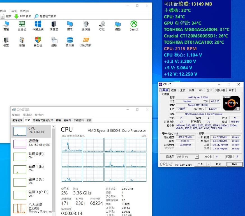Image resolution: width=245 pixels, height=216 pixels.
Task: Select the 軟體 software icon
Action: coord(22,42)
